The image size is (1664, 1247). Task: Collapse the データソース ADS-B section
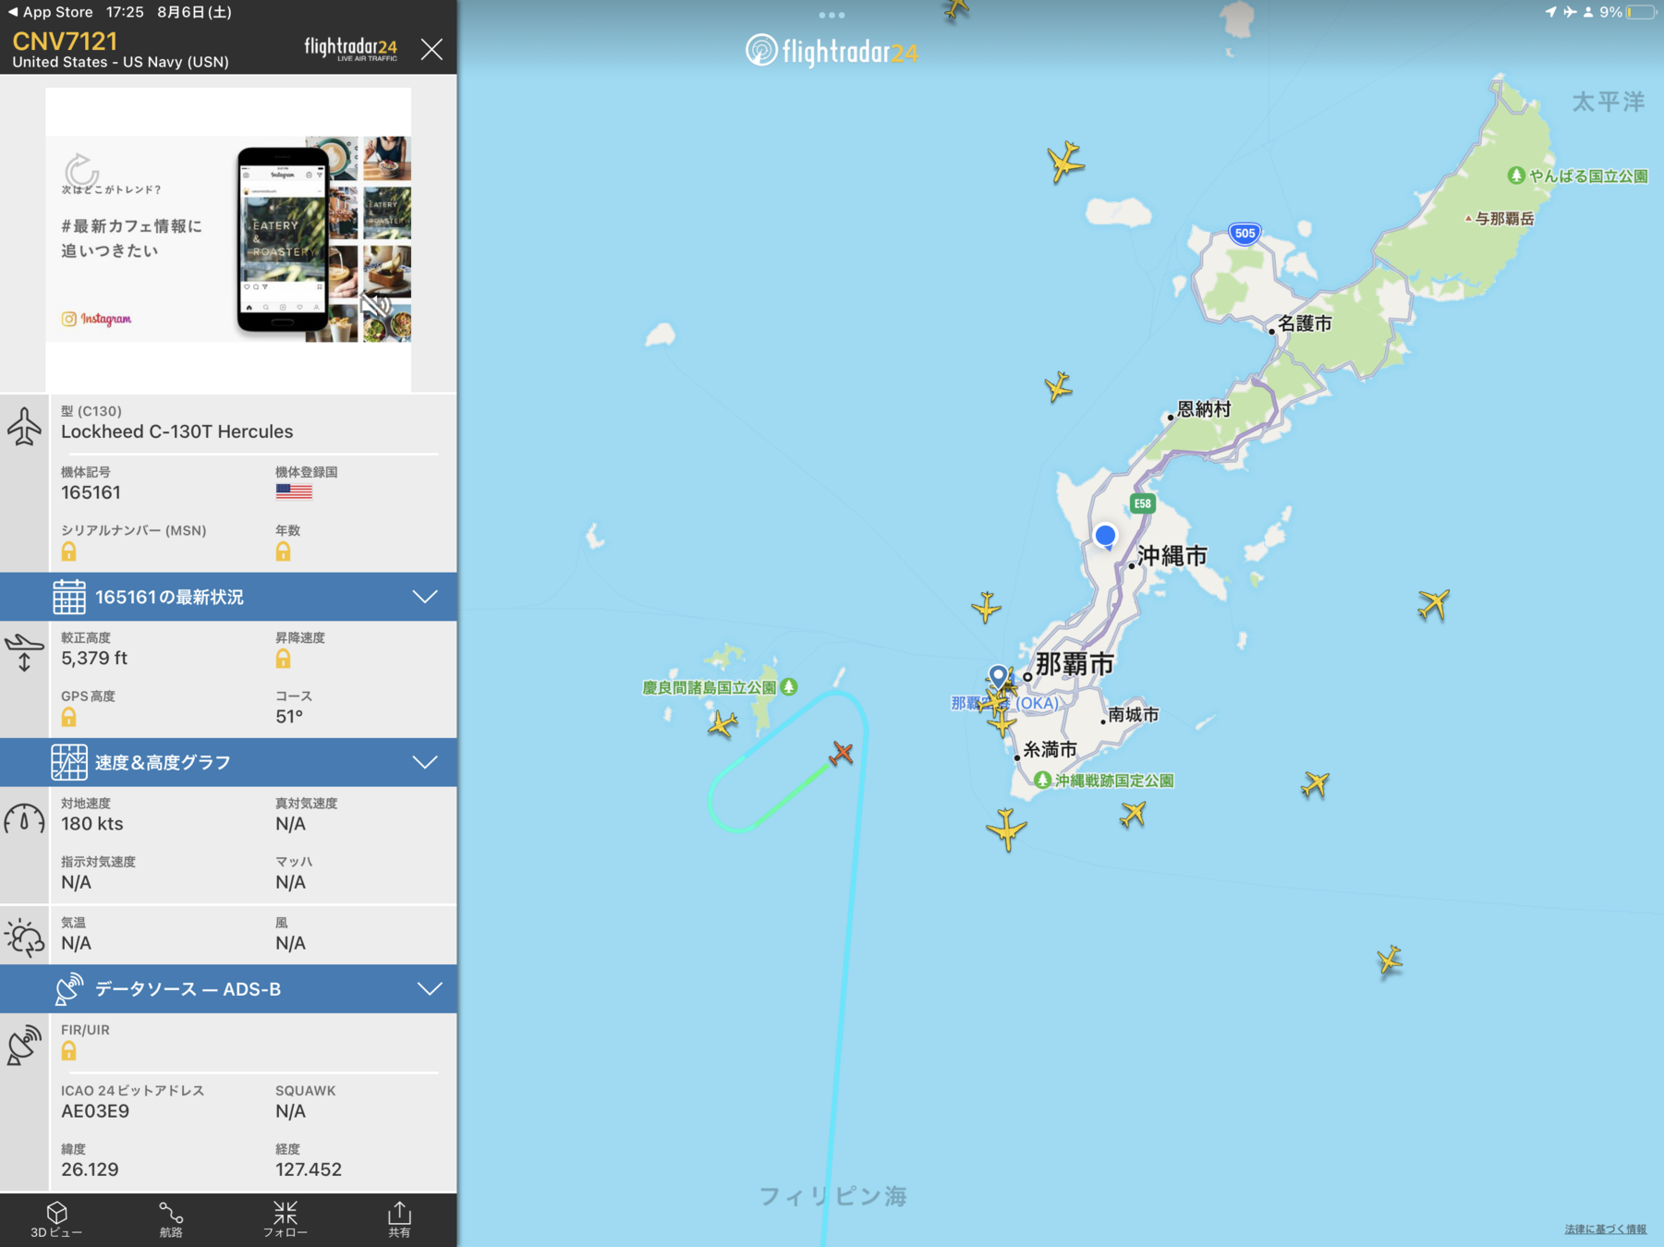point(429,989)
